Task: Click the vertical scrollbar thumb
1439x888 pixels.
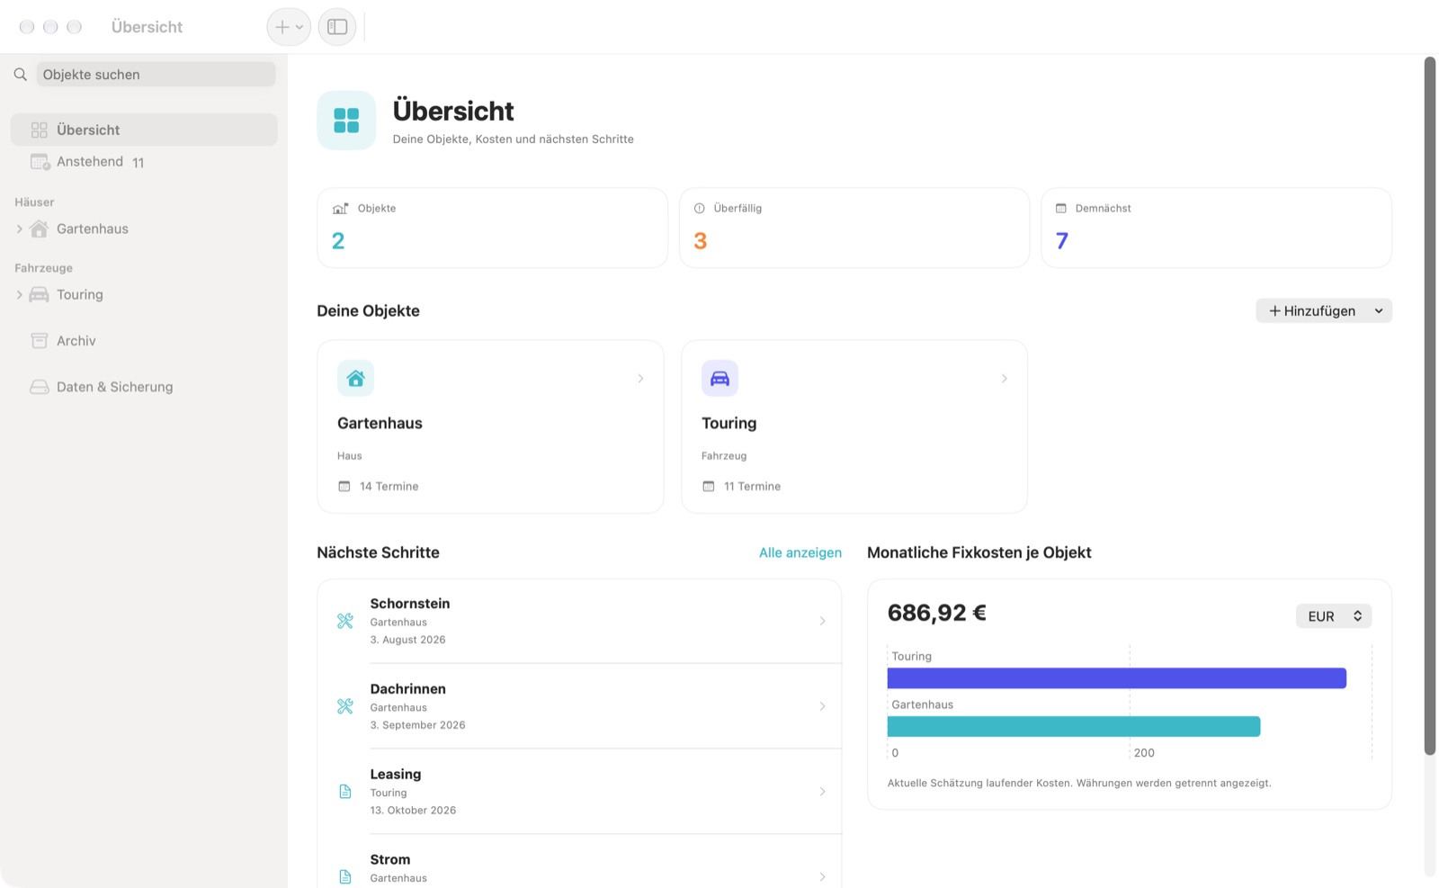Action: click(x=1430, y=406)
